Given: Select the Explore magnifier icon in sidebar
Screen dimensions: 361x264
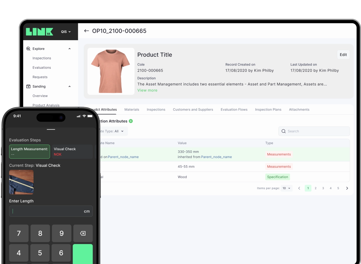Looking at the screenshot, I should [28, 48].
